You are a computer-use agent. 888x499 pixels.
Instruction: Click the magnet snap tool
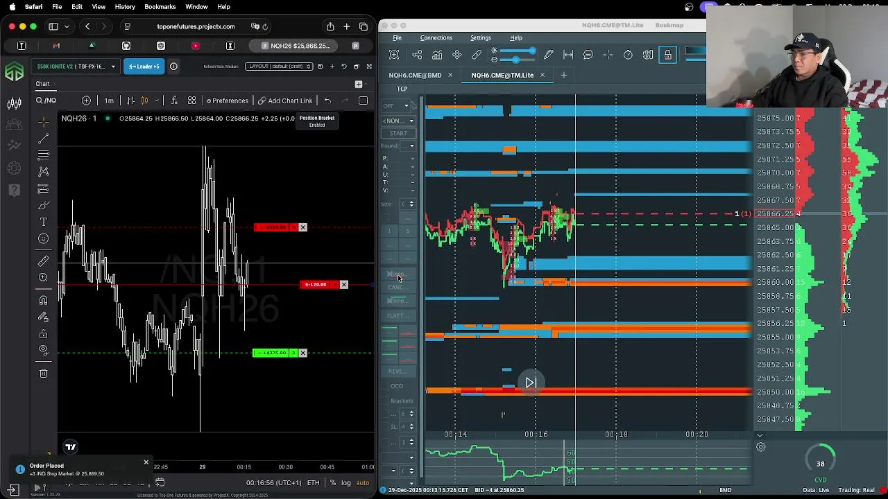pos(43,300)
